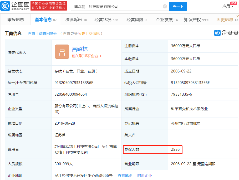The height and width of the screenshot is (180, 239).
Task: Select industry 科学研究和技术服务业
Action: click(x=189, y=109)
